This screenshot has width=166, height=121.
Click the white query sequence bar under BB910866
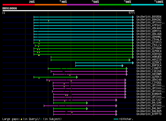click(68, 11)
